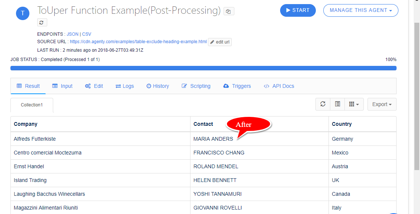Viewport: 420px width, 214px height.
Task: Open the source URL link
Action: click(x=138, y=42)
